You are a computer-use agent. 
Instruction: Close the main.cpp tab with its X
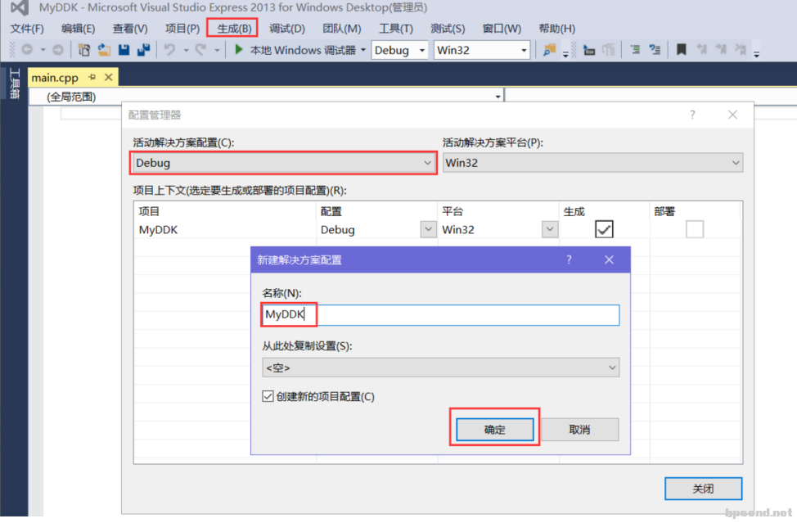click(108, 77)
